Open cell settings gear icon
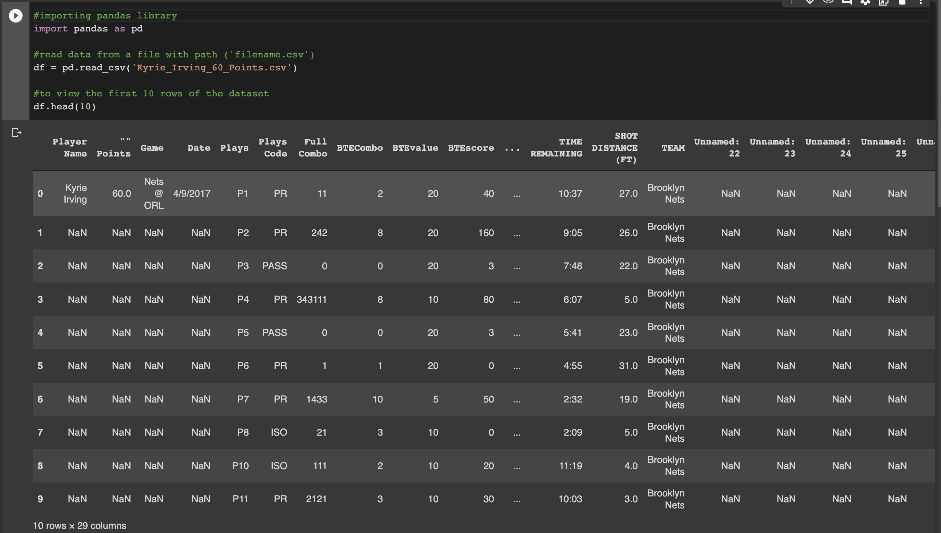The width and height of the screenshot is (941, 533). (x=865, y=2)
